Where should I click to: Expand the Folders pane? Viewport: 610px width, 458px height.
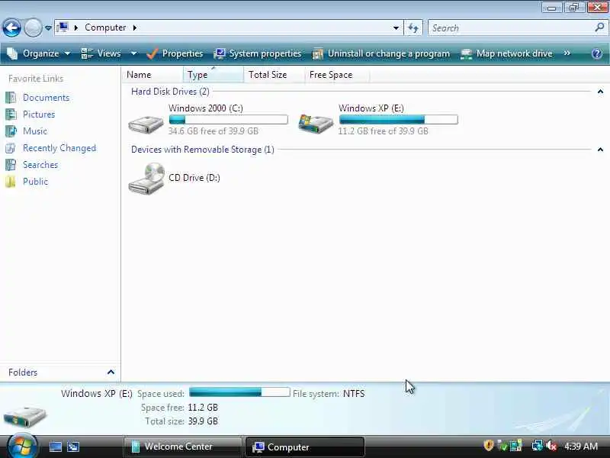(111, 373)
